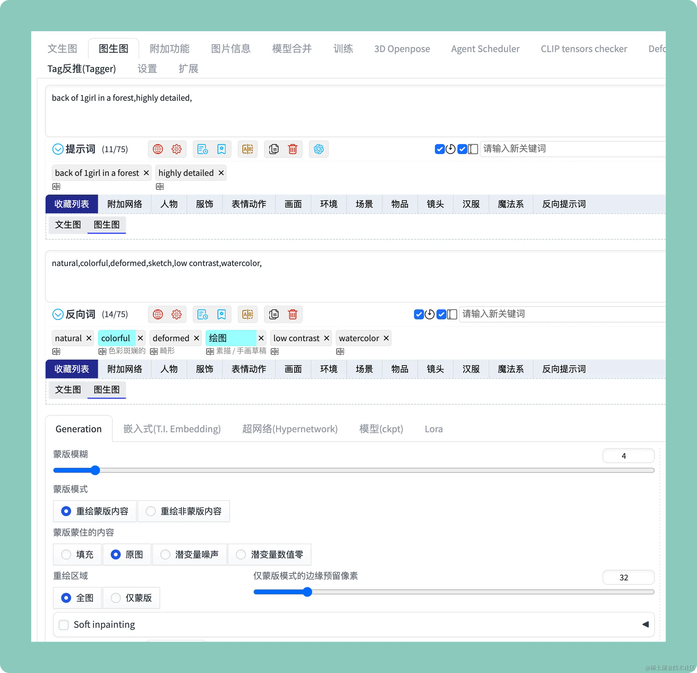Screen dimensions: 697x673
Task: Click the translate icon in the prompt toolbar
Action: (x=247, y=149)
